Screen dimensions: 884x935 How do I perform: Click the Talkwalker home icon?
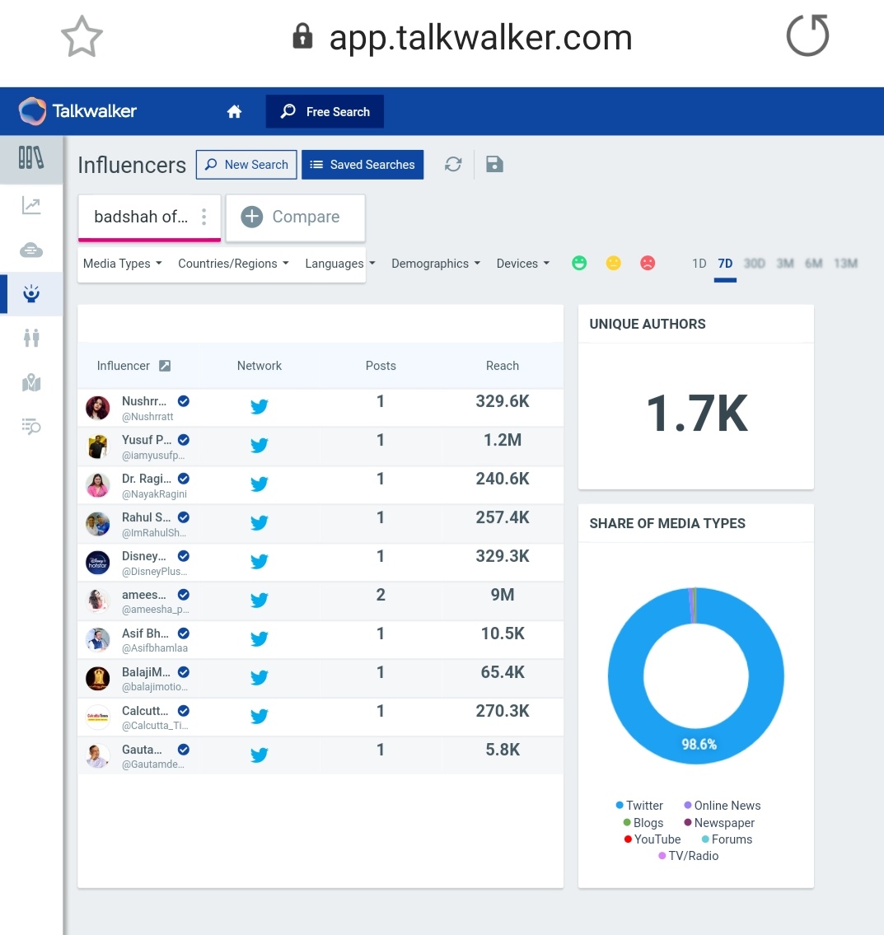pos(234,110)
